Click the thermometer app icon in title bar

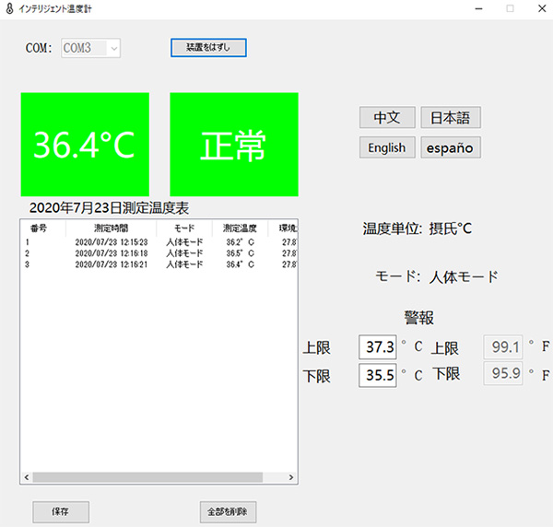(x=9, y=8)
